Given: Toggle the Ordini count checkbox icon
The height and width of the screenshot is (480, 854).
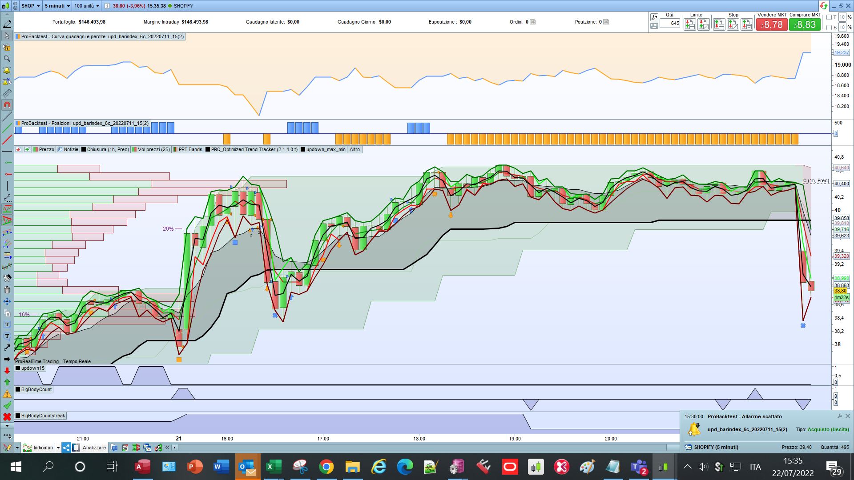Looking at the screenshot, I should coord(532,22).
